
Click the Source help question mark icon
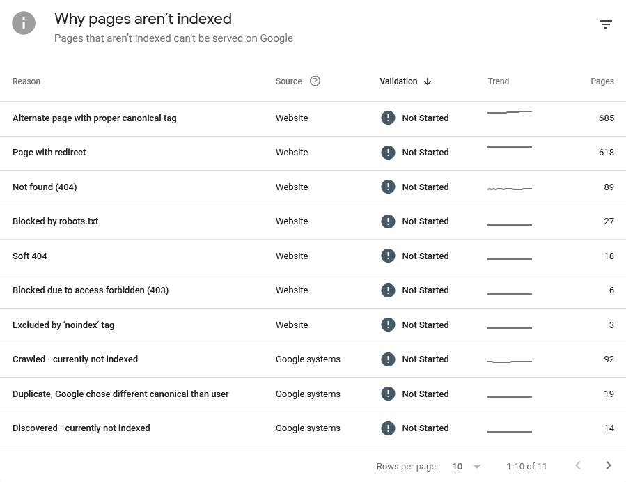point(315,81)
